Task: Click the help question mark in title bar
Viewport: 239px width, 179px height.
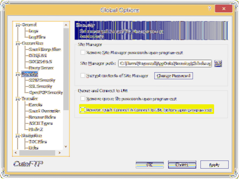Action: 209,8
